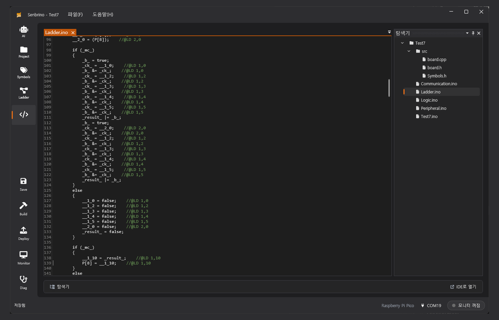Screen dimensions: 499x320
Task: Select Ladder.ino in the explorer tree
Action: 441,92
